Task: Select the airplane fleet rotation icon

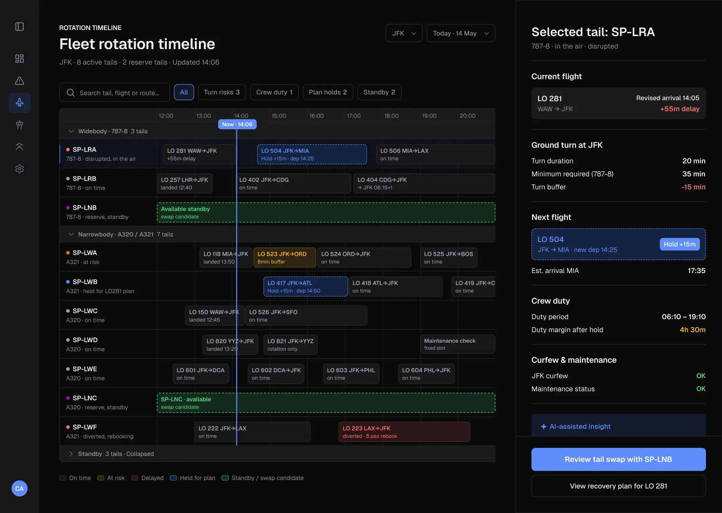Action: 19,103
